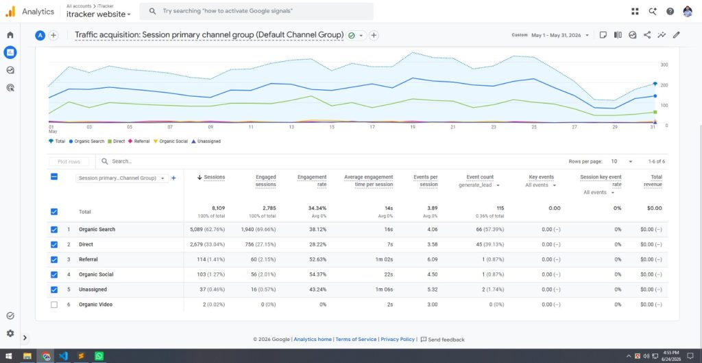Open the annotations note icon
Screen dimensions: 702x363
point(603,35)
